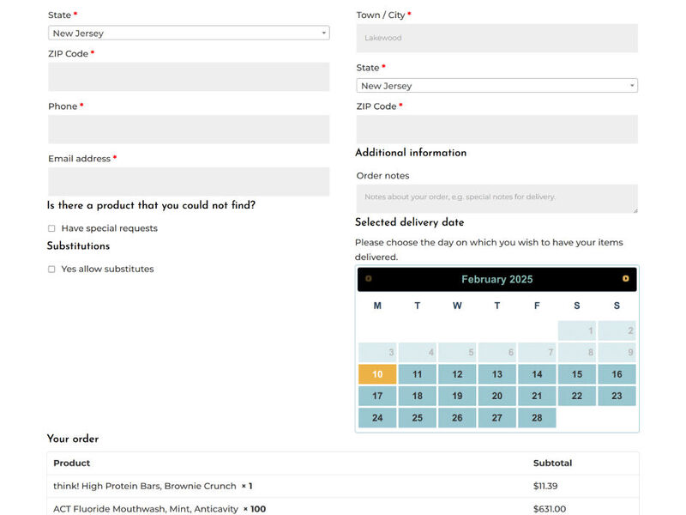Select February 17 on the calendar
Viewport: 686px width, 515px height.
click(x=377, y=396)
